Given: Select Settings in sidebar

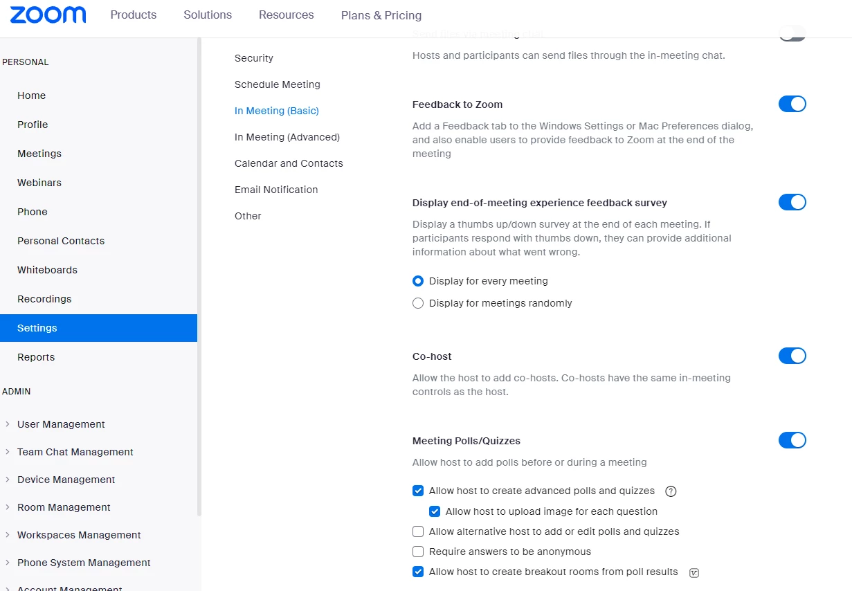Looking at the screenshot, I should [x=98, y=328].
